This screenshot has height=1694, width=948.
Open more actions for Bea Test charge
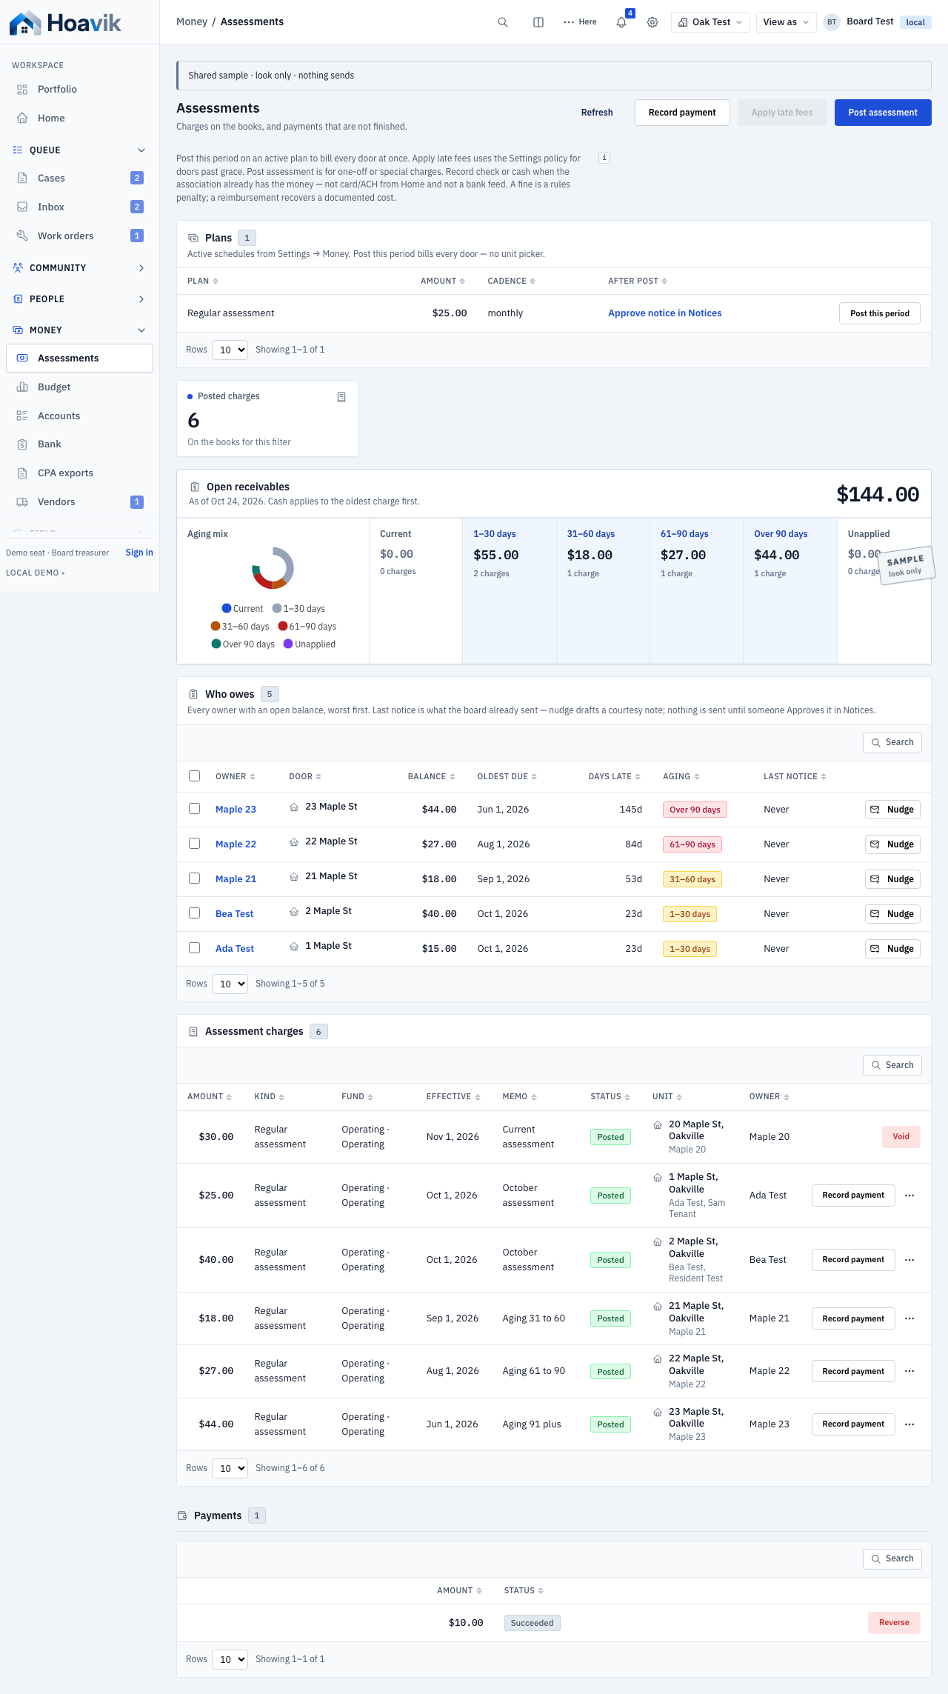coord(909,1260)
